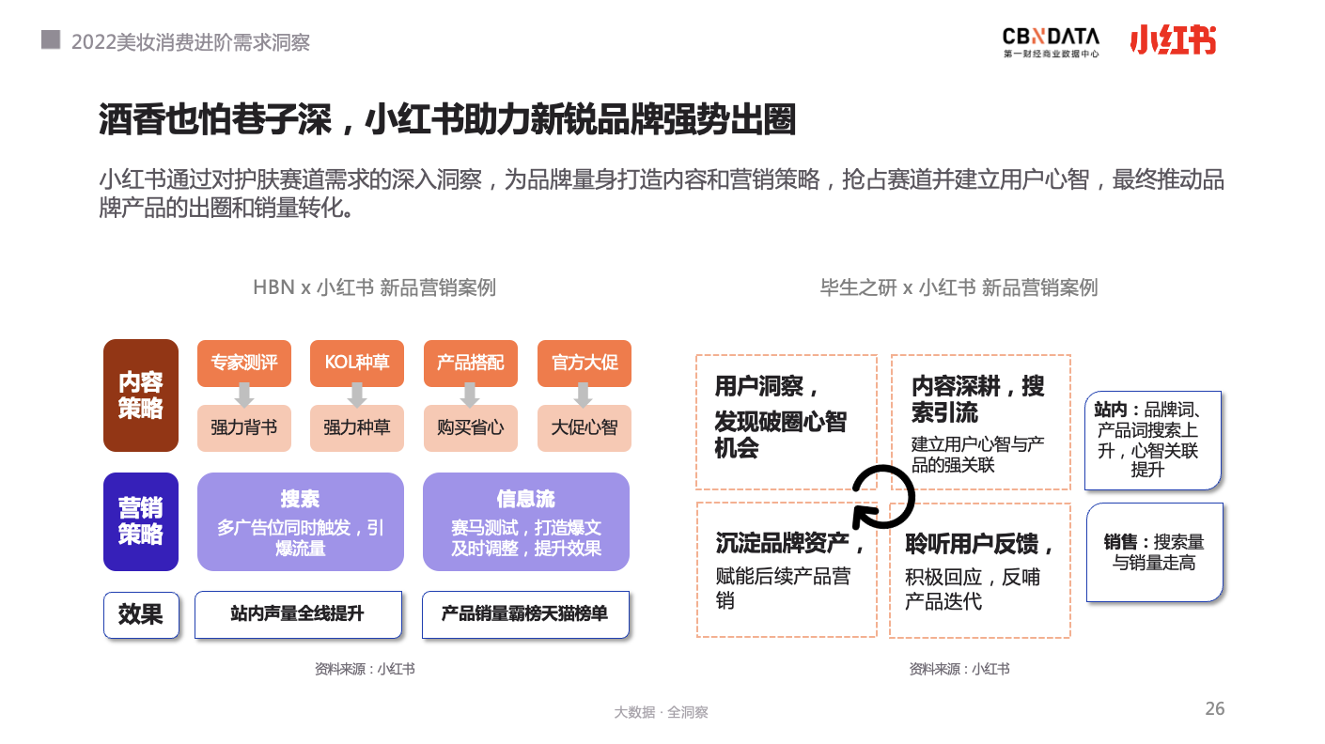The height and width of the screenshot is (744, 1325).
Task: Select the 强力种草 box
Action: [x=357, y=427]
